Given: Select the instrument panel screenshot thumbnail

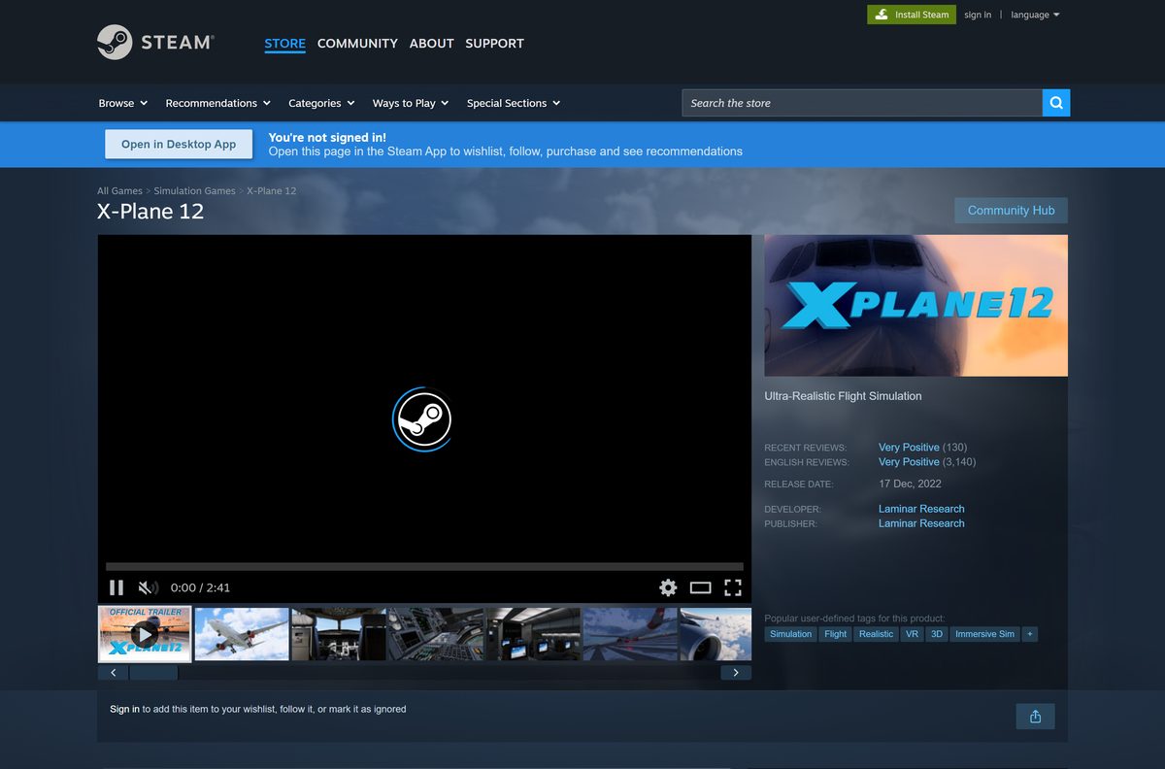Looking at the screenshot, I should tap(436, 635).
